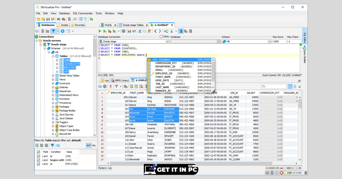Collapse the HR schema node
The width and height of the screenshot is (342, 179).
pyautogui.click(x=49, y=52)
